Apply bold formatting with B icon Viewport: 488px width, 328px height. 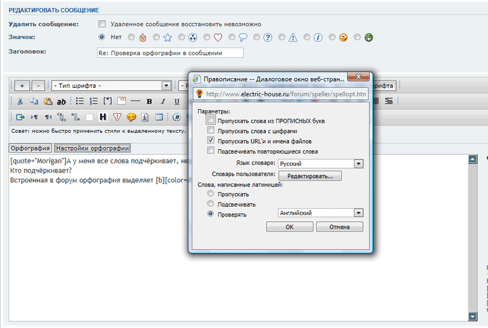(149, 101)
